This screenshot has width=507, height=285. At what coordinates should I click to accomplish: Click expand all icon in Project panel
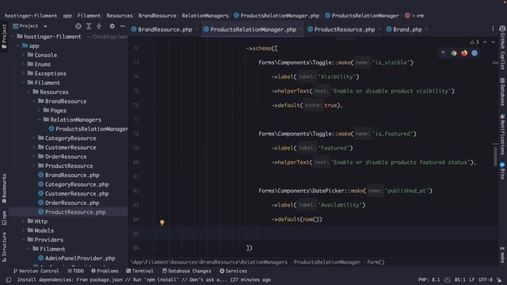coord(89,26)
